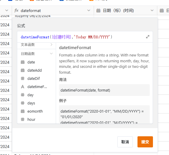The image size is (169, 155).
Task: Click the calendar icon beside eomonth
Action: pyautogui.click(x=22, y=111)
